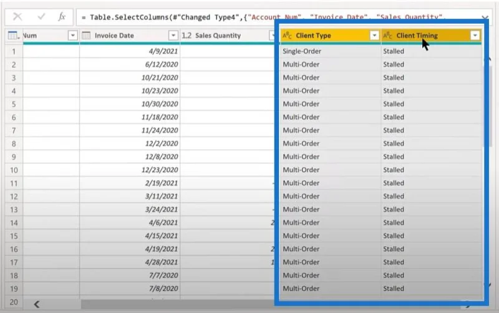Image resolution: width=499 pixels, height=313 pixels.
Task: Click the fx function icon
Action: pos(62,17)
